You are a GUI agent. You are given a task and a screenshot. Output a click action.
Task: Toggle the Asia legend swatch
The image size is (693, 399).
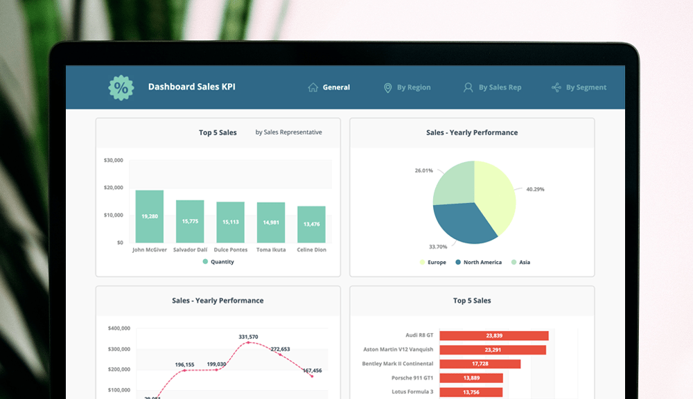pos(514,262)
